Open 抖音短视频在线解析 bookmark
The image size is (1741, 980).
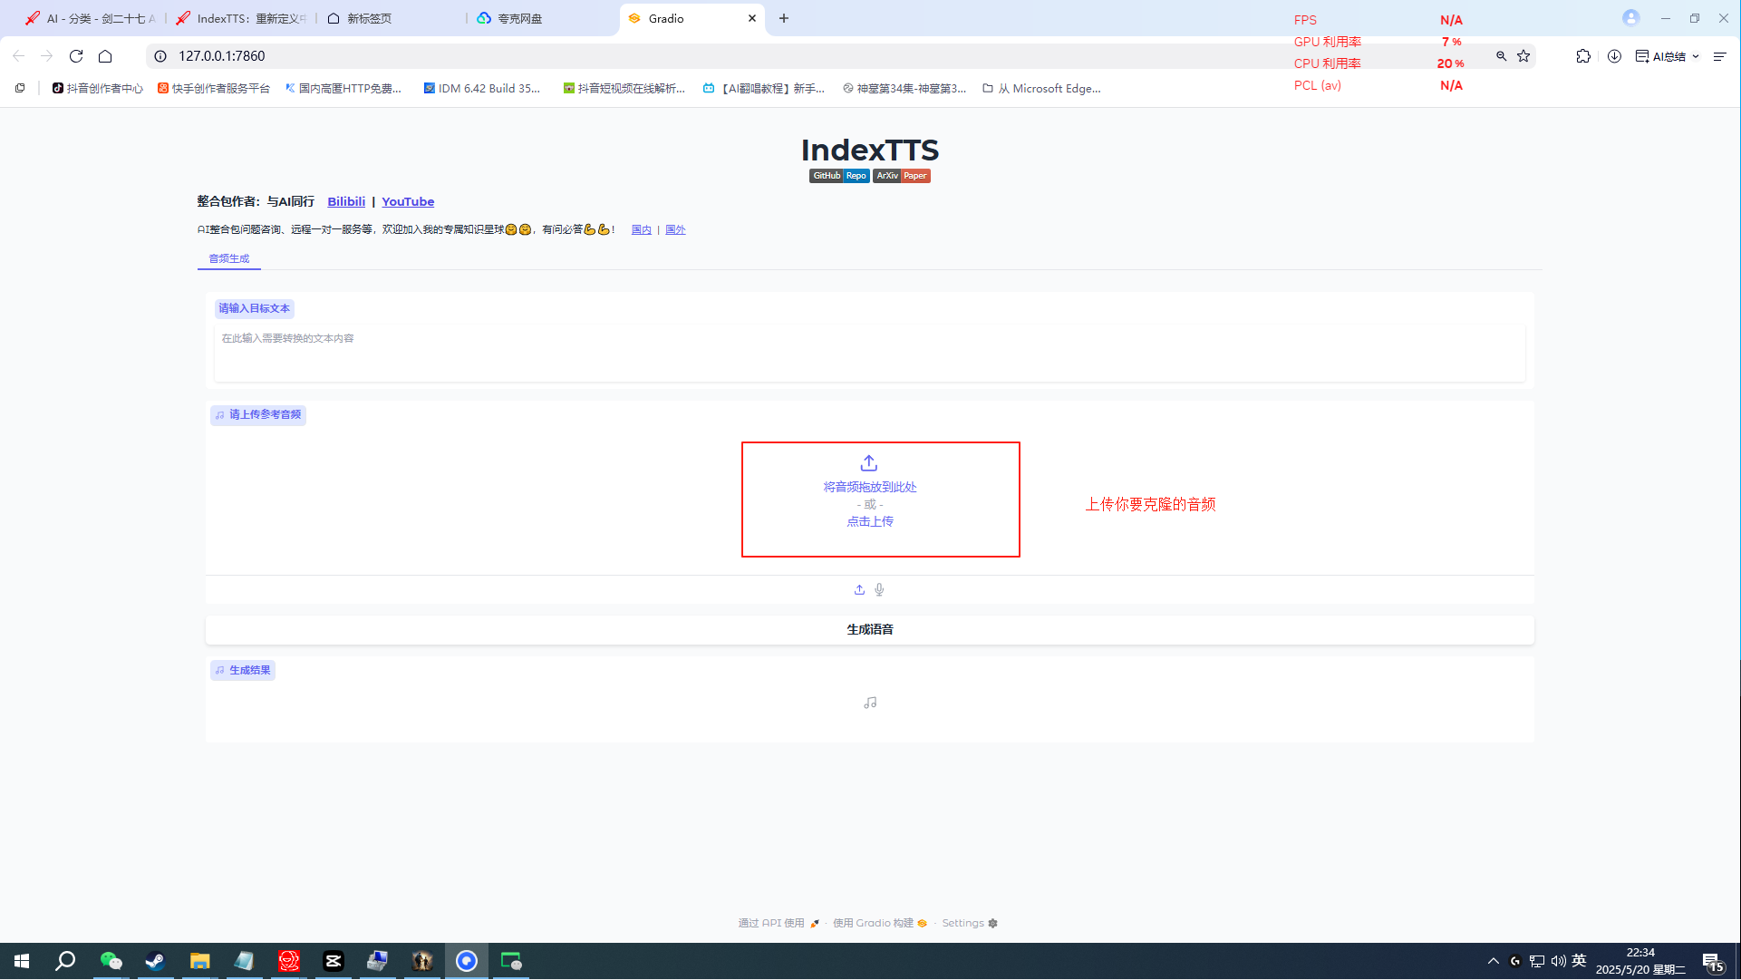tap(624, 89)
